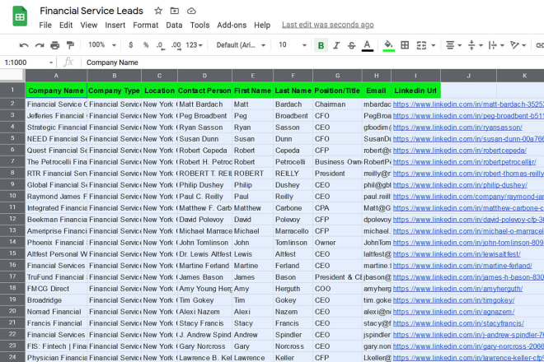Image resolution: width=544 pixels, height=362 pixels.
Task: Click the select-all corner box
Action: (12, 75)
